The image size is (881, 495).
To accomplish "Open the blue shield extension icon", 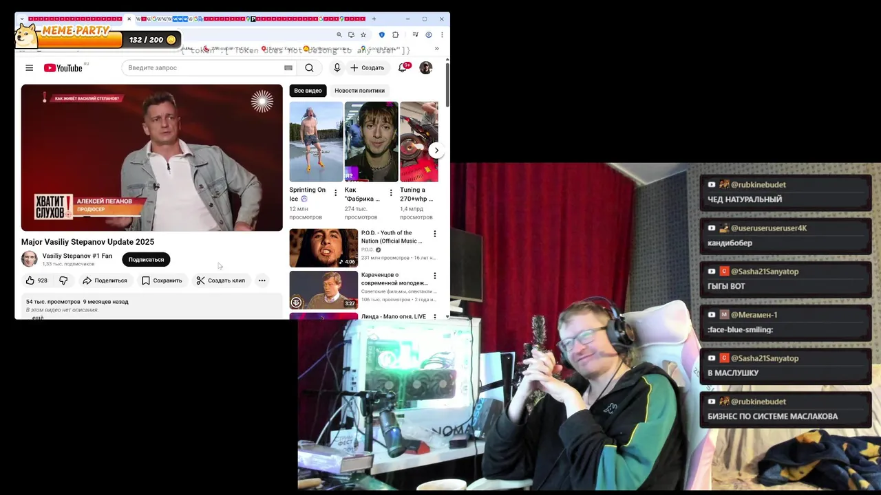I will [x=382, y=34].
